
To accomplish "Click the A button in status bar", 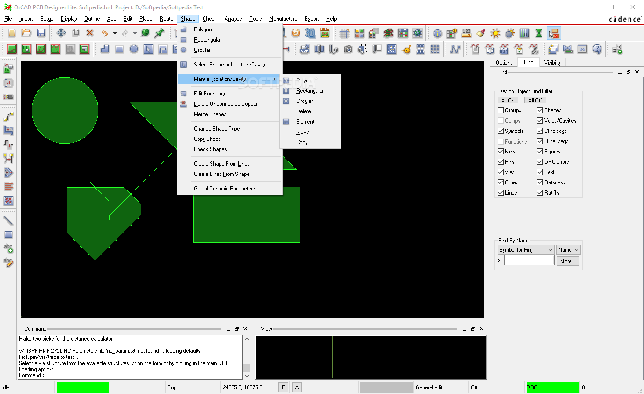I will pos(297,387).
